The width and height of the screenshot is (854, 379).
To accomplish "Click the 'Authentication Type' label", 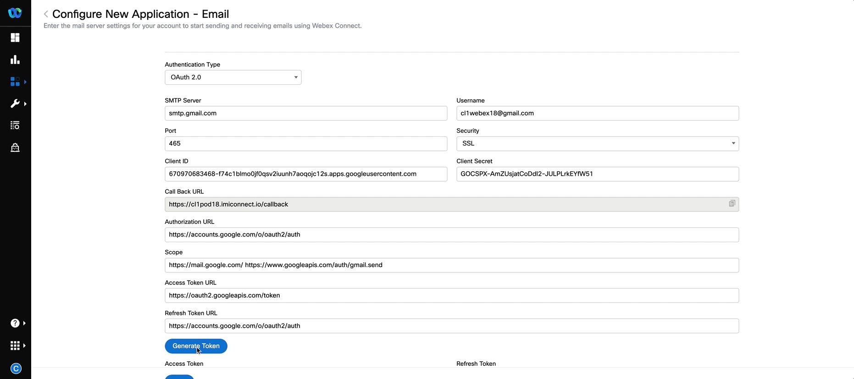I will (192, 65).
